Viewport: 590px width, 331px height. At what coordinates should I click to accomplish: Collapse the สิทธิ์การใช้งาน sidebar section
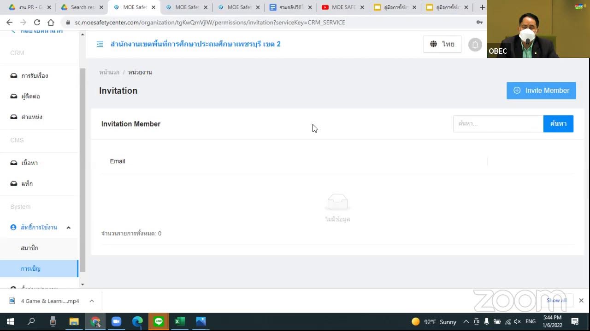68,227
